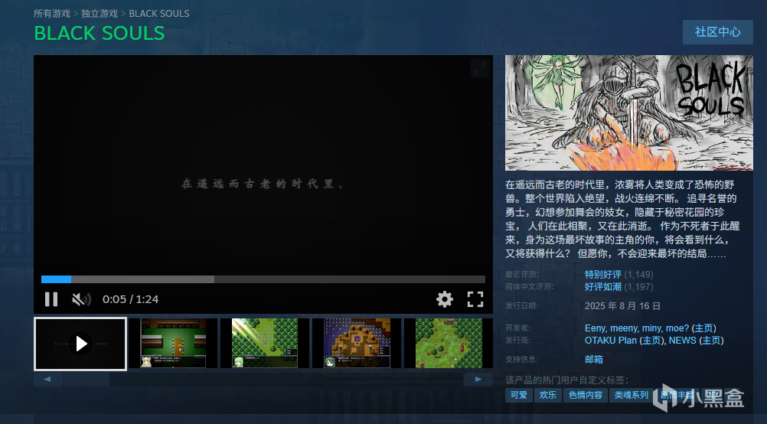
Task: Select the green room screenshot thumbnail
Action: [173, 344]
